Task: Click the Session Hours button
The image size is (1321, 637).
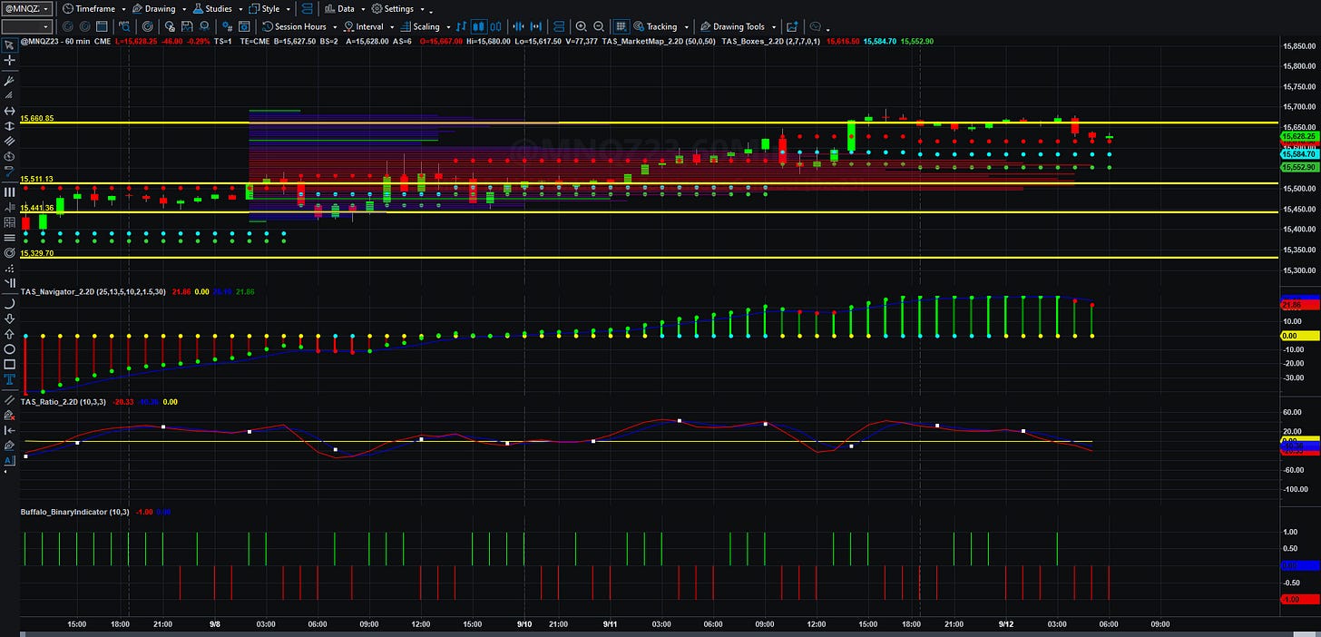Action: (x=299, y=26)
